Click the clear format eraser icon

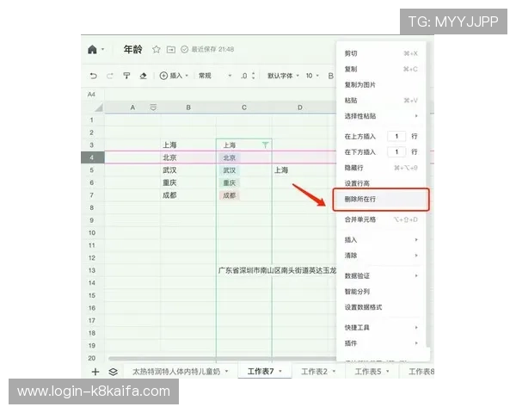(x=143, y=76)
